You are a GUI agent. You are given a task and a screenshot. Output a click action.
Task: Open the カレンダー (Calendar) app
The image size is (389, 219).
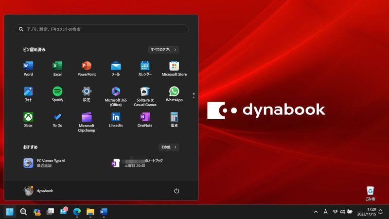[145, 69]
